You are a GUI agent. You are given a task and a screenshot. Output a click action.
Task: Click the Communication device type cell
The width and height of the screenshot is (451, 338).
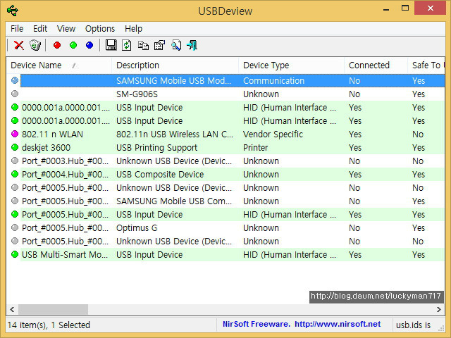273,80
